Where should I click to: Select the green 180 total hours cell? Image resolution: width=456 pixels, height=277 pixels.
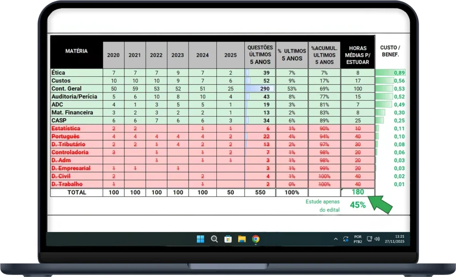click(x=358, y=192)
